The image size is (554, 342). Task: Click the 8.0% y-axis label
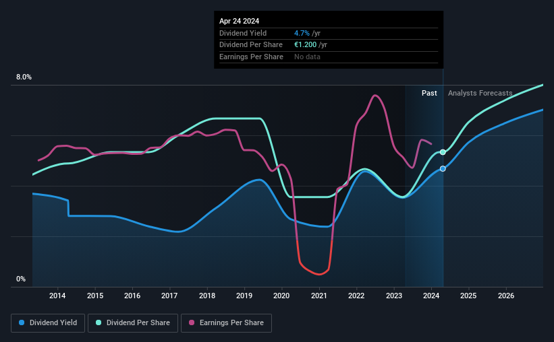(24, 77)
